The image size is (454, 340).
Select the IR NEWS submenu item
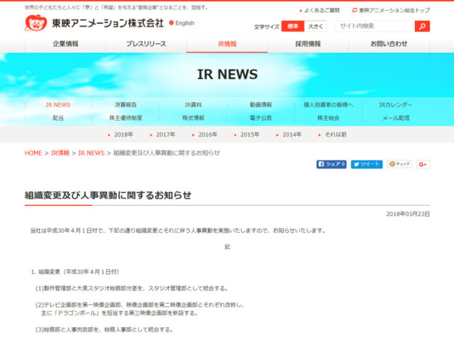point(58,105)
